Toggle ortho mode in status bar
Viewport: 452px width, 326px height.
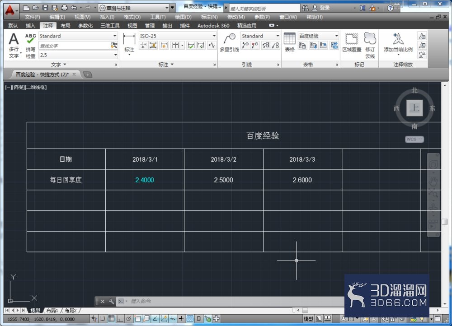(120, 318)
